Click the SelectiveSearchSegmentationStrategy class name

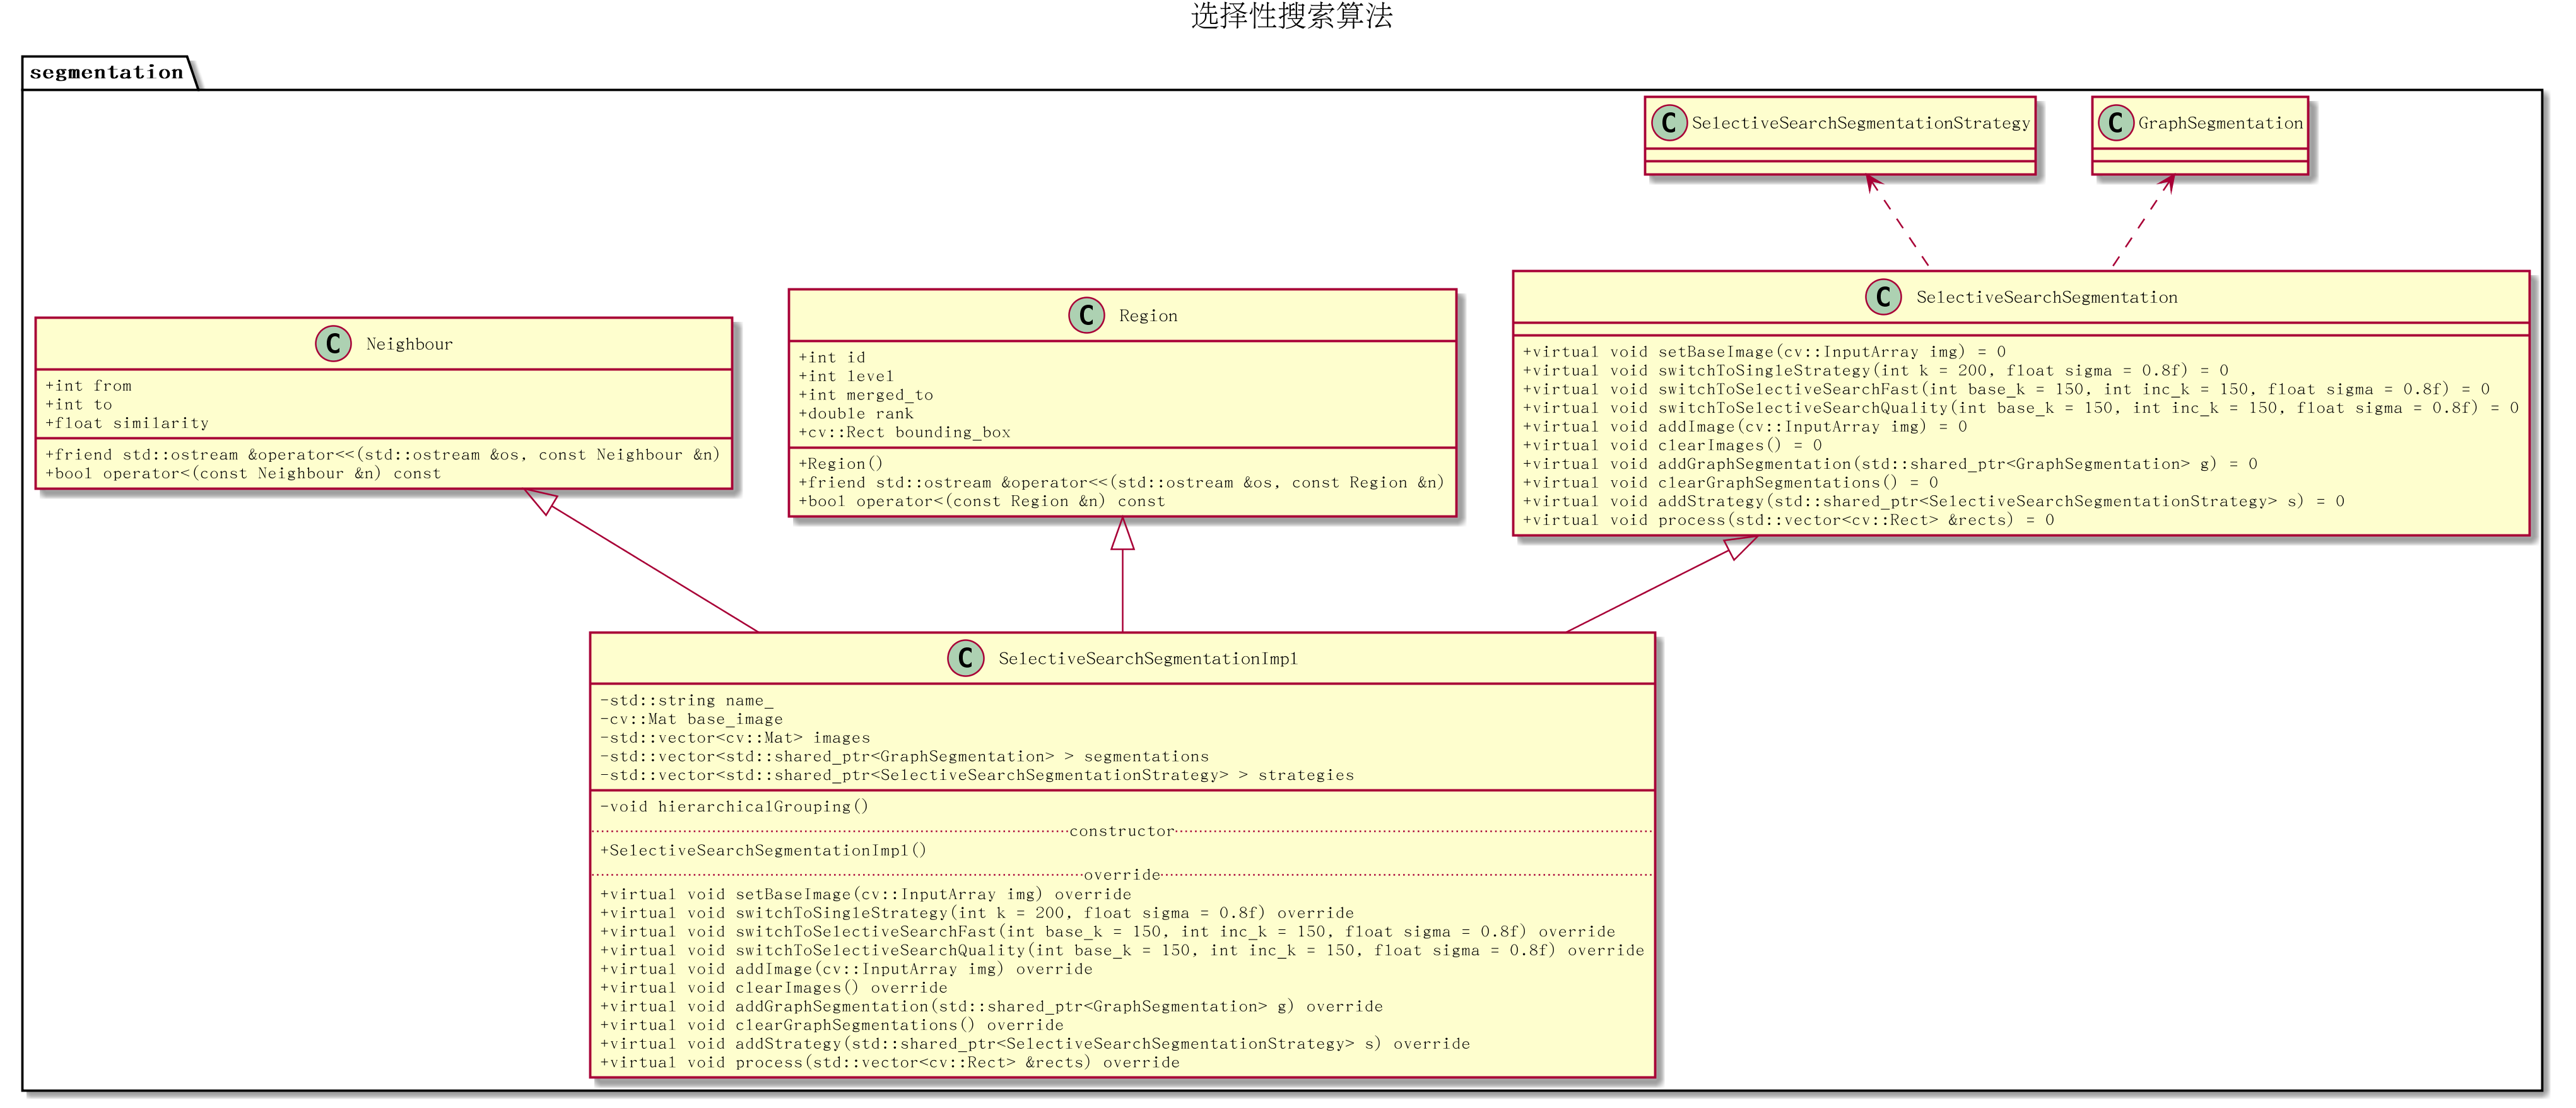(1860, 123)
